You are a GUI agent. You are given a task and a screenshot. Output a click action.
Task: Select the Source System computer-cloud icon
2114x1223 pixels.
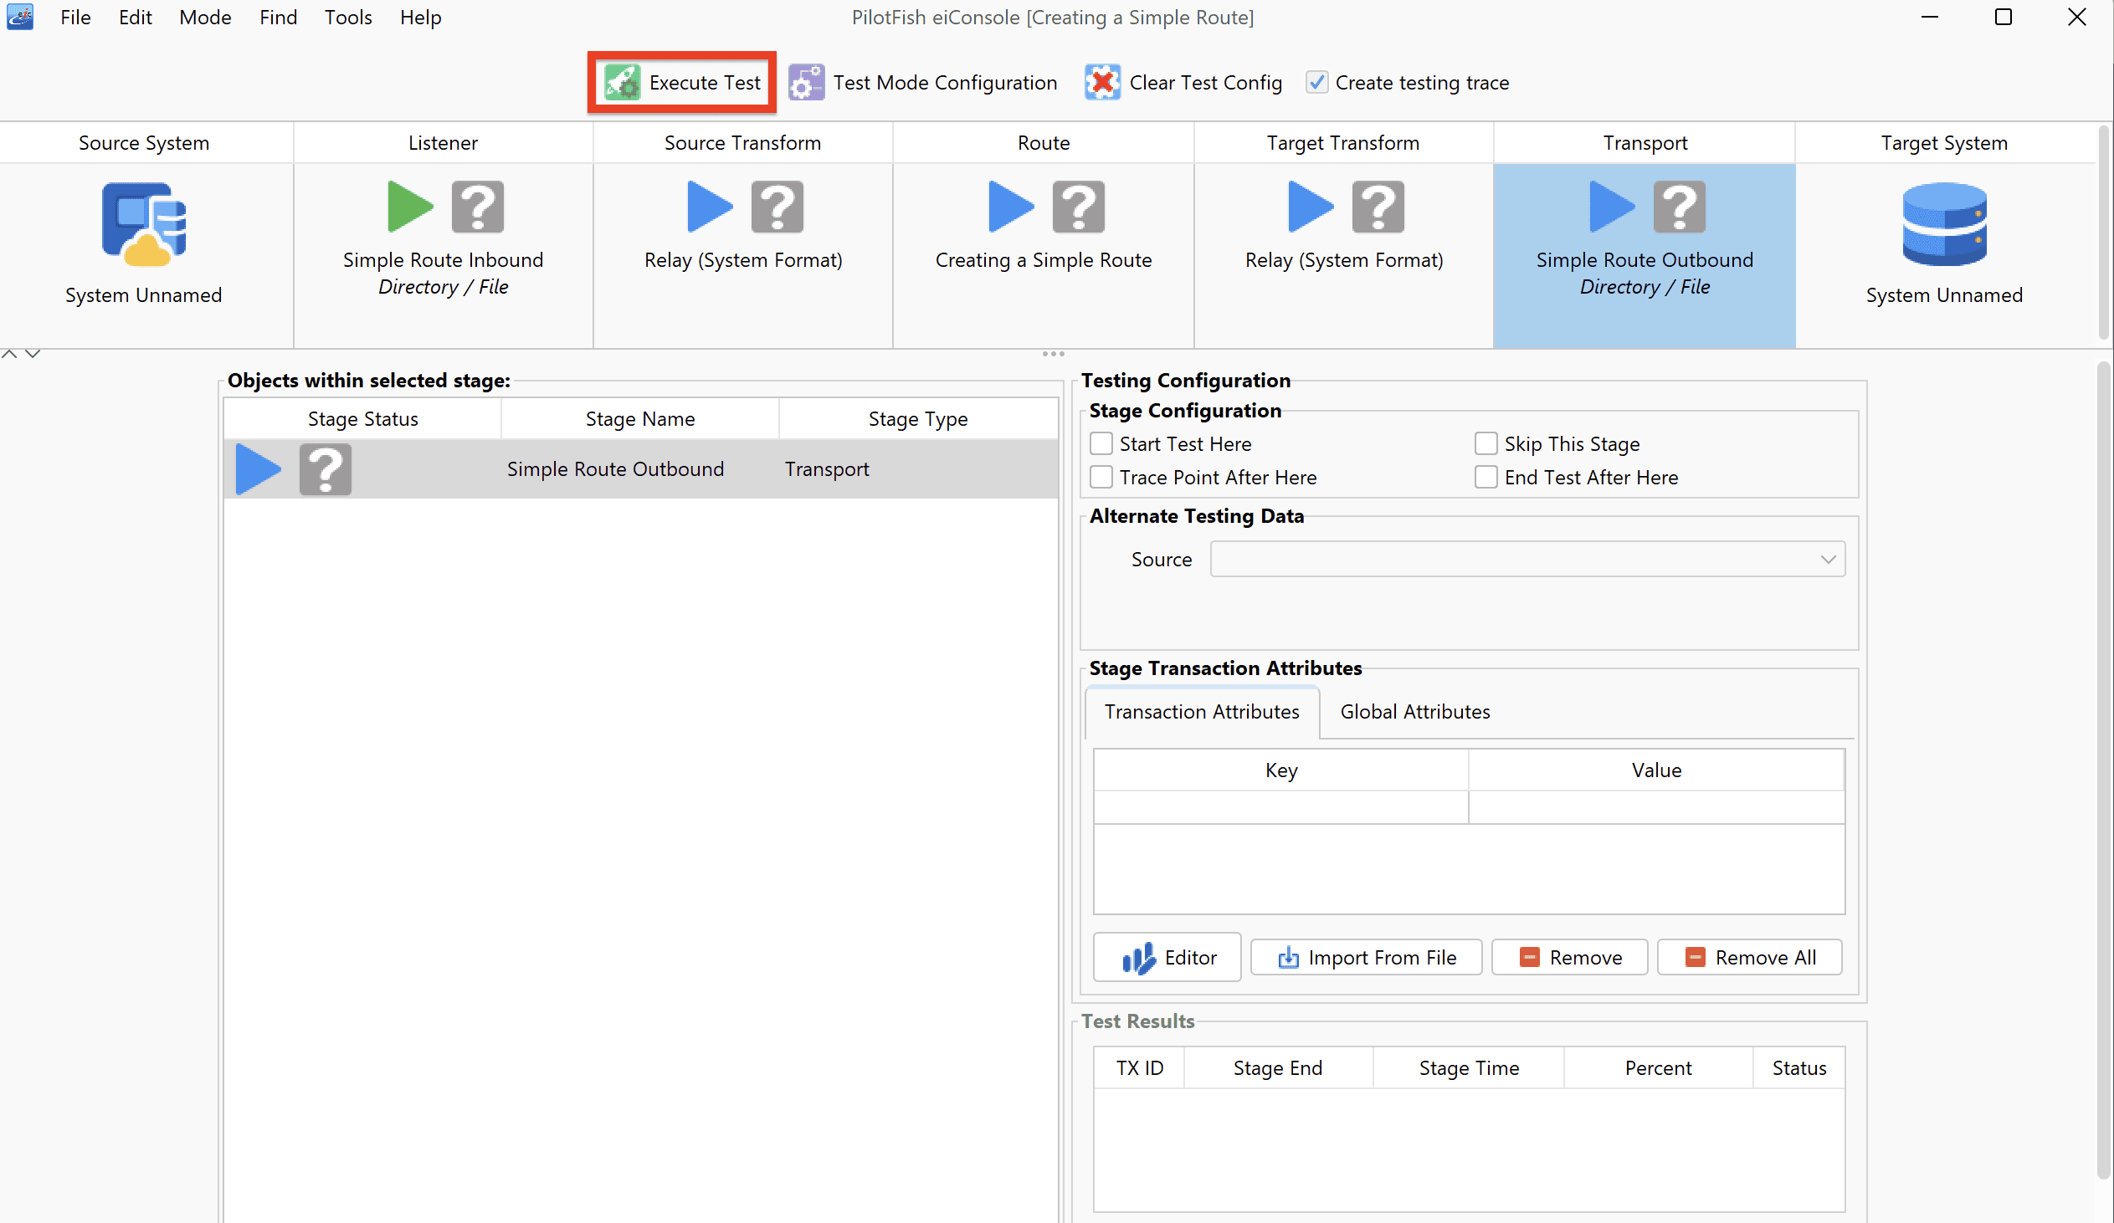[144, 224]
